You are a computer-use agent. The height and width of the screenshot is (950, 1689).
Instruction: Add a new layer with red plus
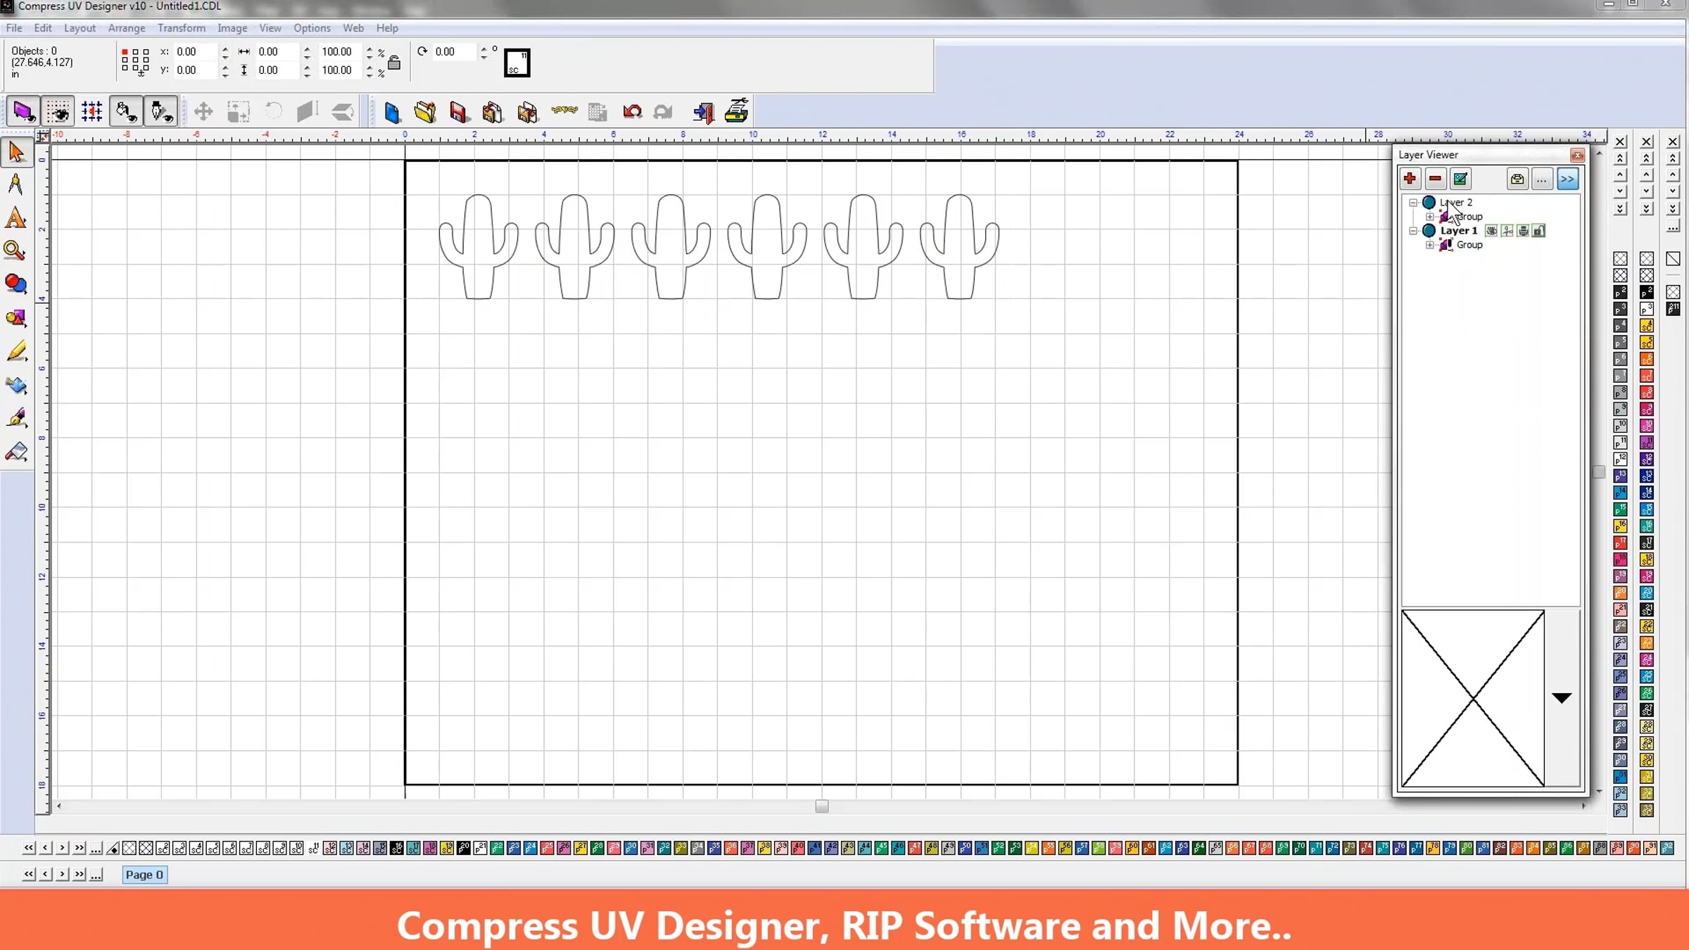click(x=1410, y=179)
